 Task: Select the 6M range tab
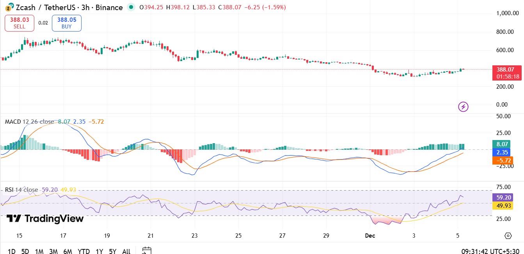point(67,252)
